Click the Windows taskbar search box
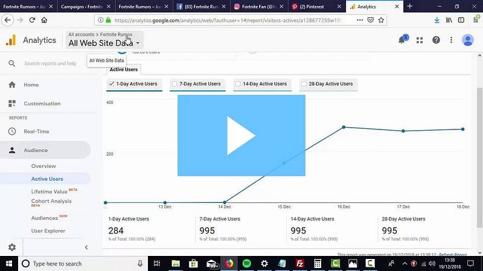This screenshot has width=483, height=271. point(83,263)
